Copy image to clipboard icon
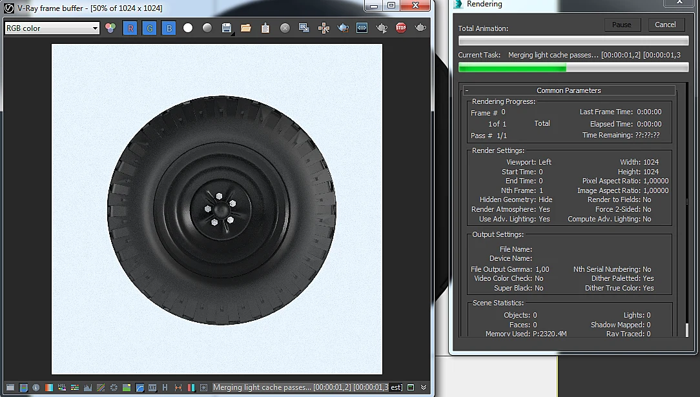 [265, 28]
